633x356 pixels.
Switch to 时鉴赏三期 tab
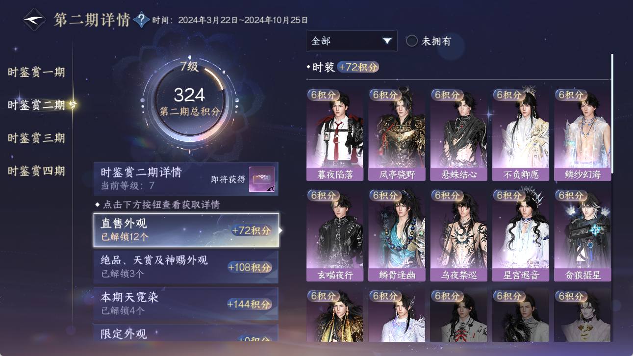coord(36,138)
